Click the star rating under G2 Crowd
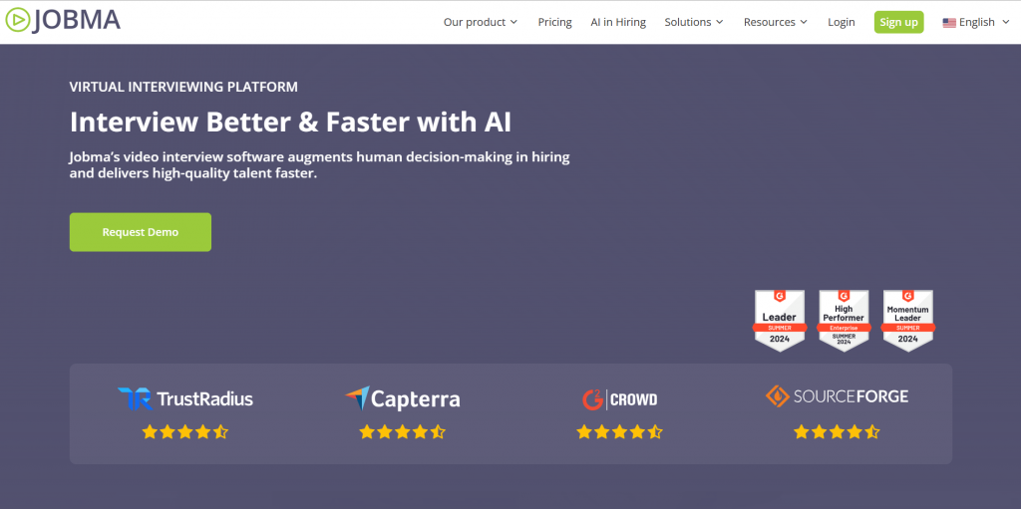 coord(619,431)
